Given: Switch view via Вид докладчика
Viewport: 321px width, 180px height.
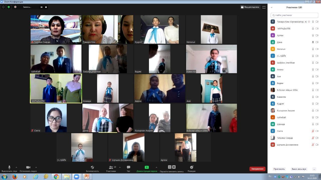Looking at the screenshot, I should (250, 7).
